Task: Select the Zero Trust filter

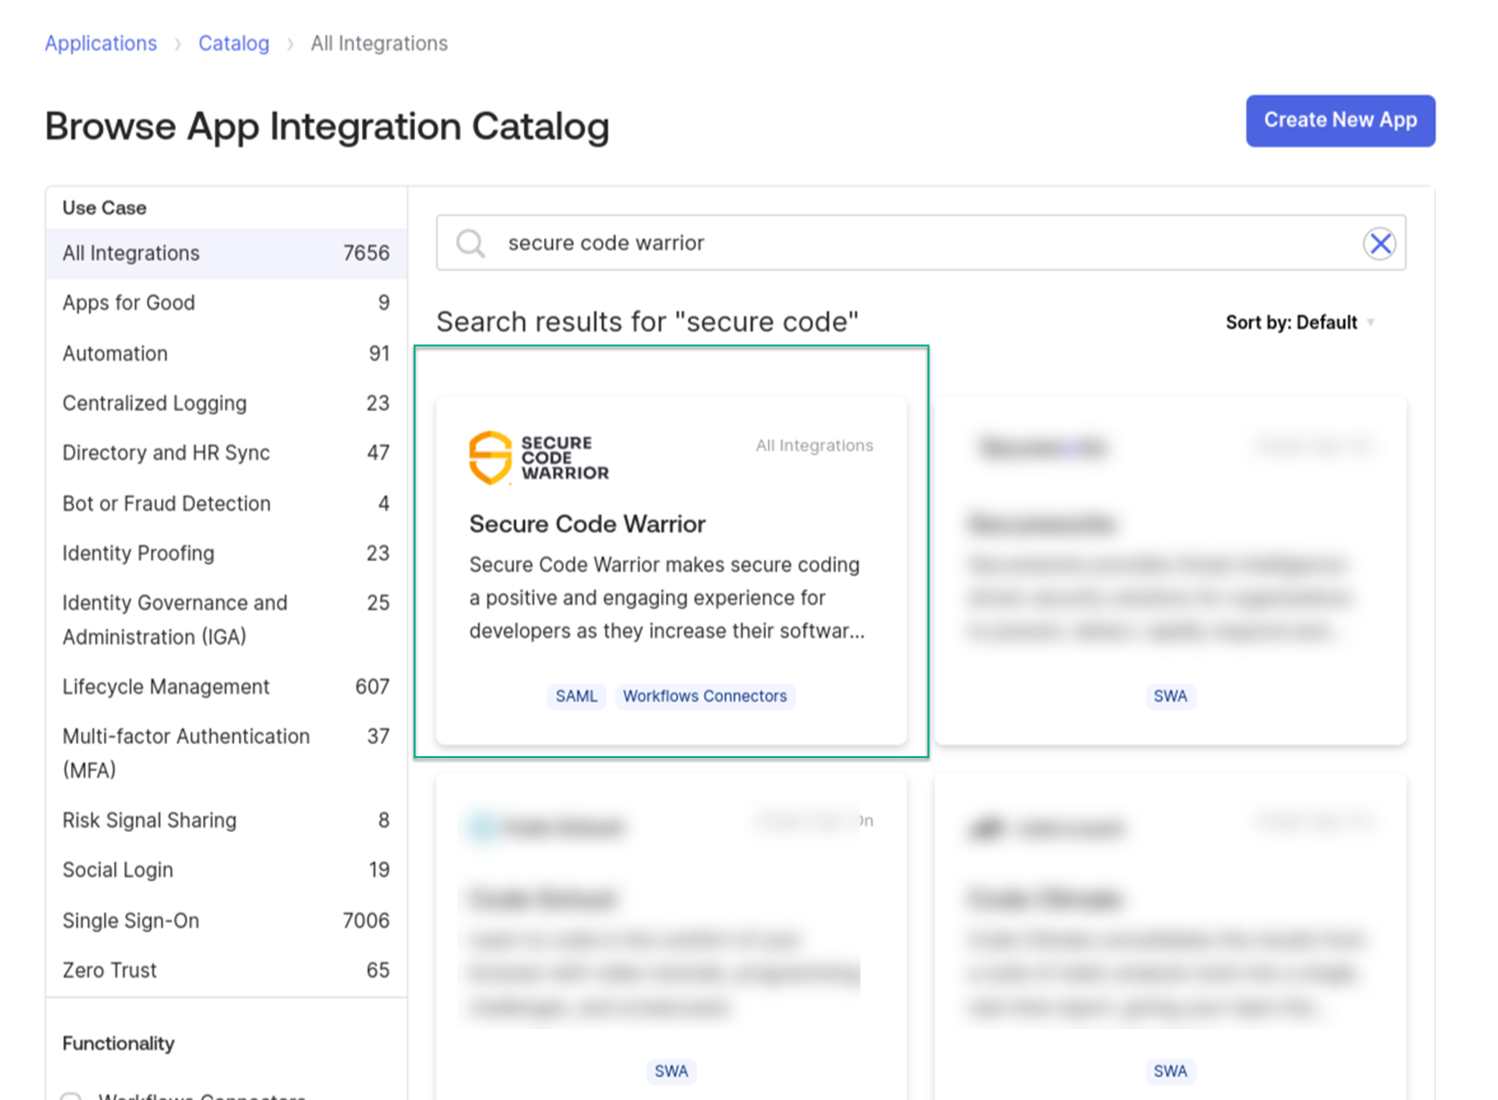Action: coord(227,971)
